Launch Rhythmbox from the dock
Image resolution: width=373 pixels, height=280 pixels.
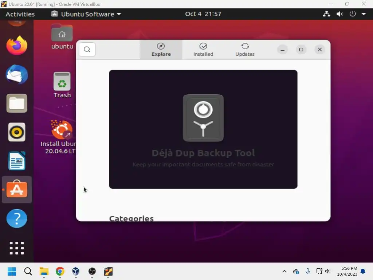point(17,132)
